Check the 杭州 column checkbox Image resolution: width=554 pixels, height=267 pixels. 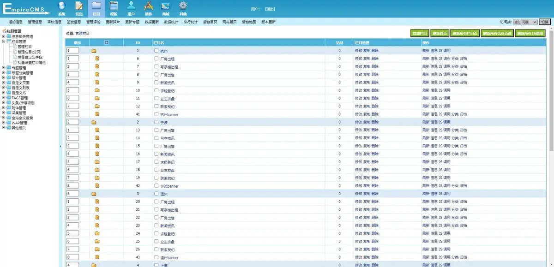coord(157,51)
